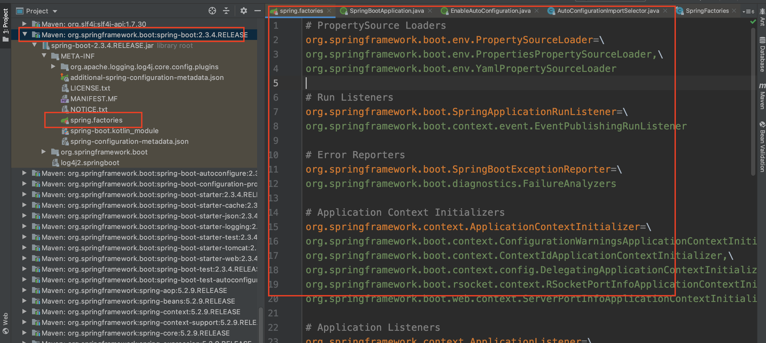Open the Project view settings gear
This screenshot has width=766, height=343.
click(x=244, y=11)
